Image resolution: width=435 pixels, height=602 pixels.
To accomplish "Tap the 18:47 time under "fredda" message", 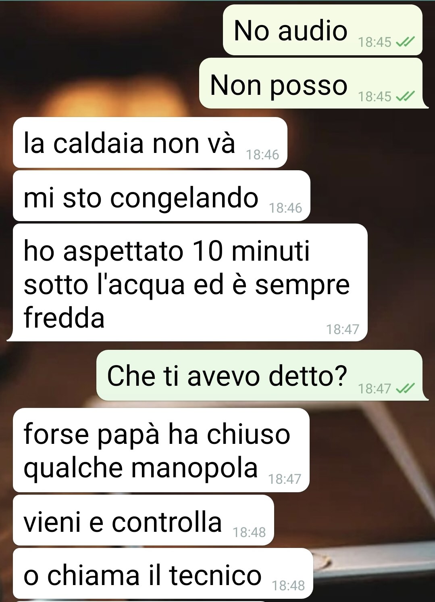I will pyautogui.click(x=343, y=329).
